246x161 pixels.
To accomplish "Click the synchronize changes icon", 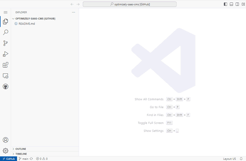I will pos(32,159).
